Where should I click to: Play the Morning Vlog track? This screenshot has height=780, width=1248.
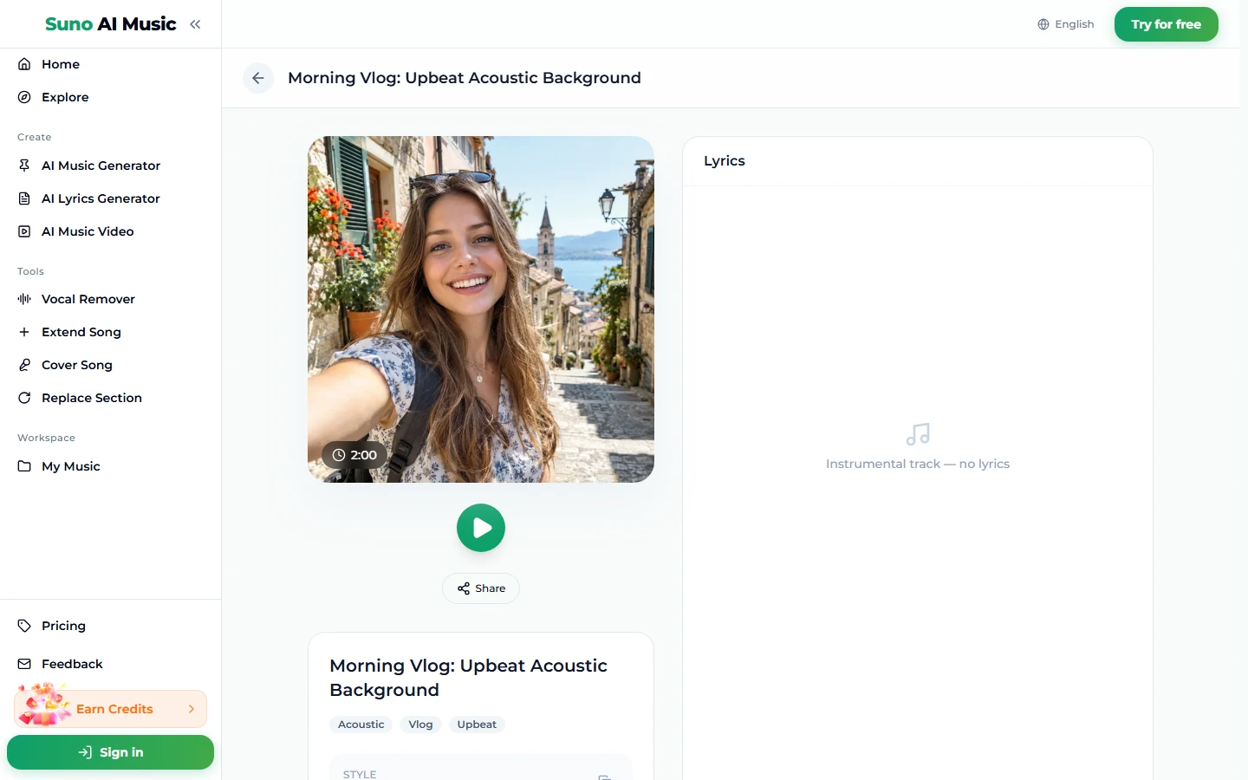click(x=481, y=528)
